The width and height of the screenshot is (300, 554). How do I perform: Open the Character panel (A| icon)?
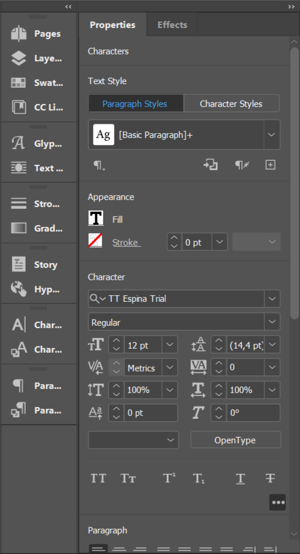(19, 325)
